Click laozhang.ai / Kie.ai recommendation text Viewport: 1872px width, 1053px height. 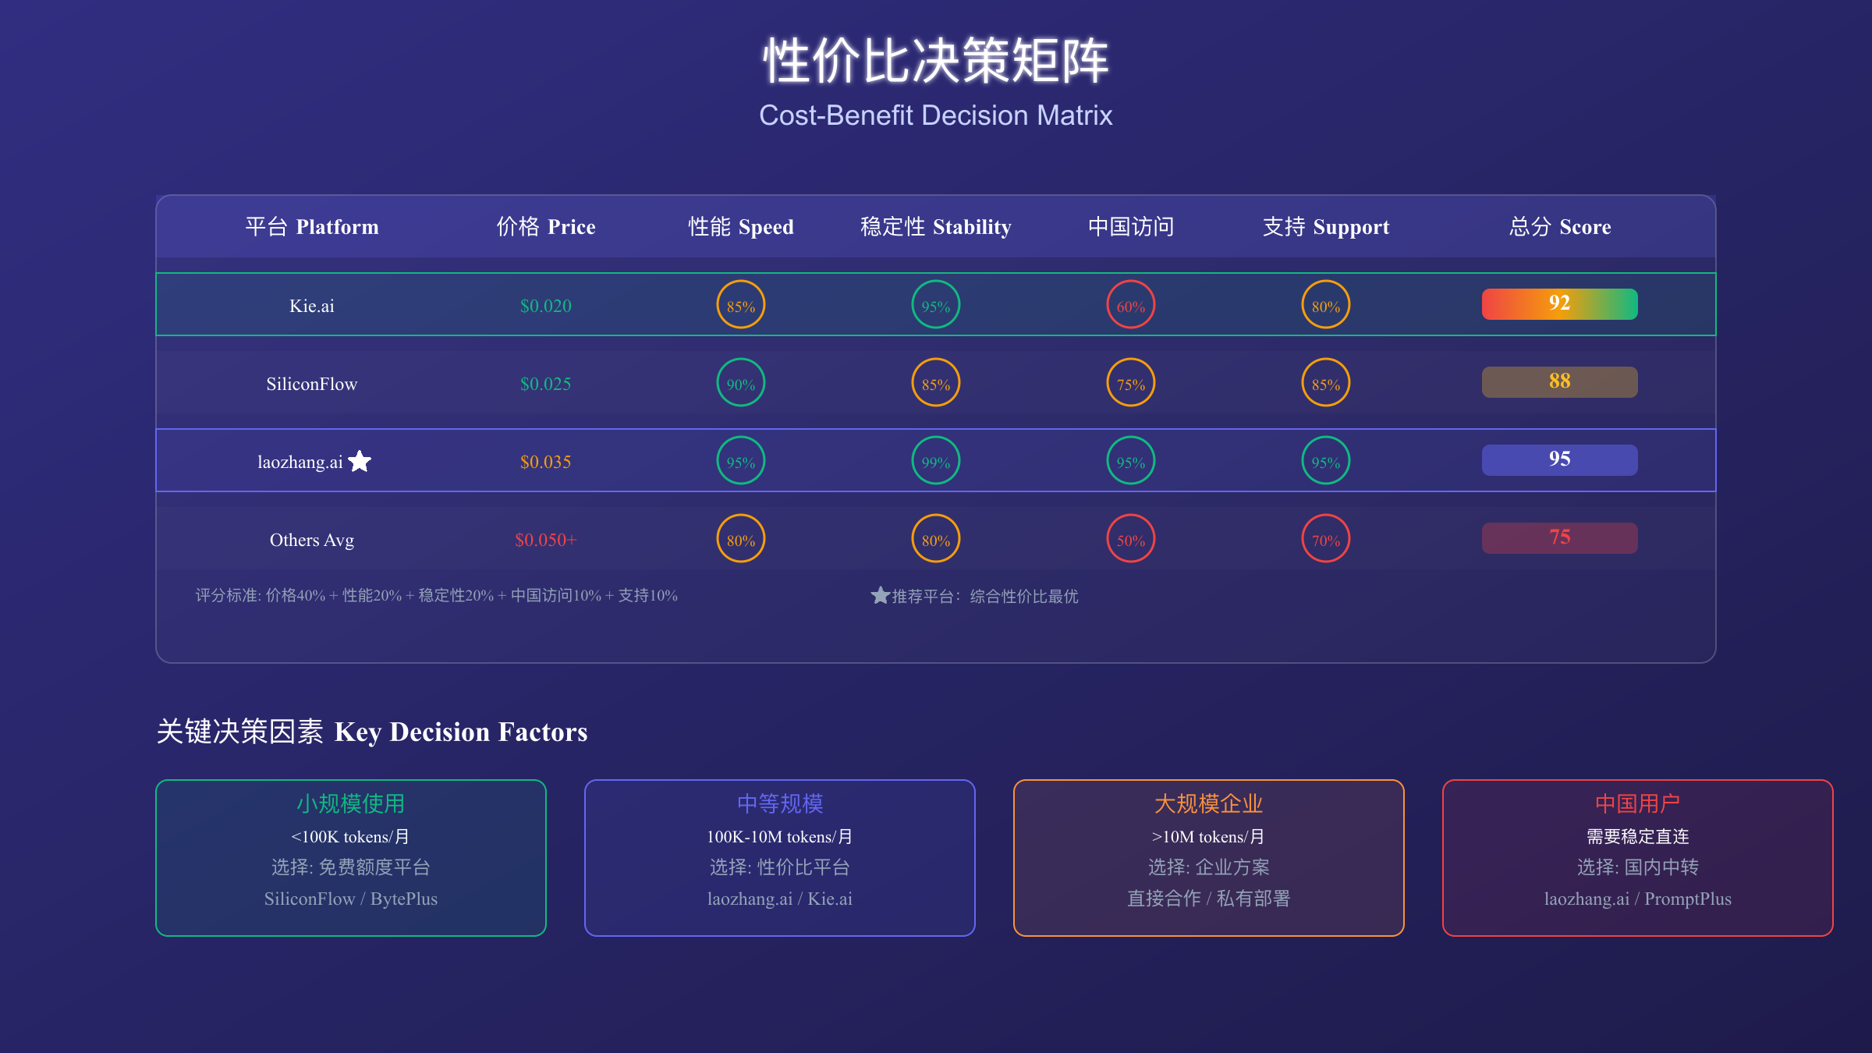pos(780,899)
